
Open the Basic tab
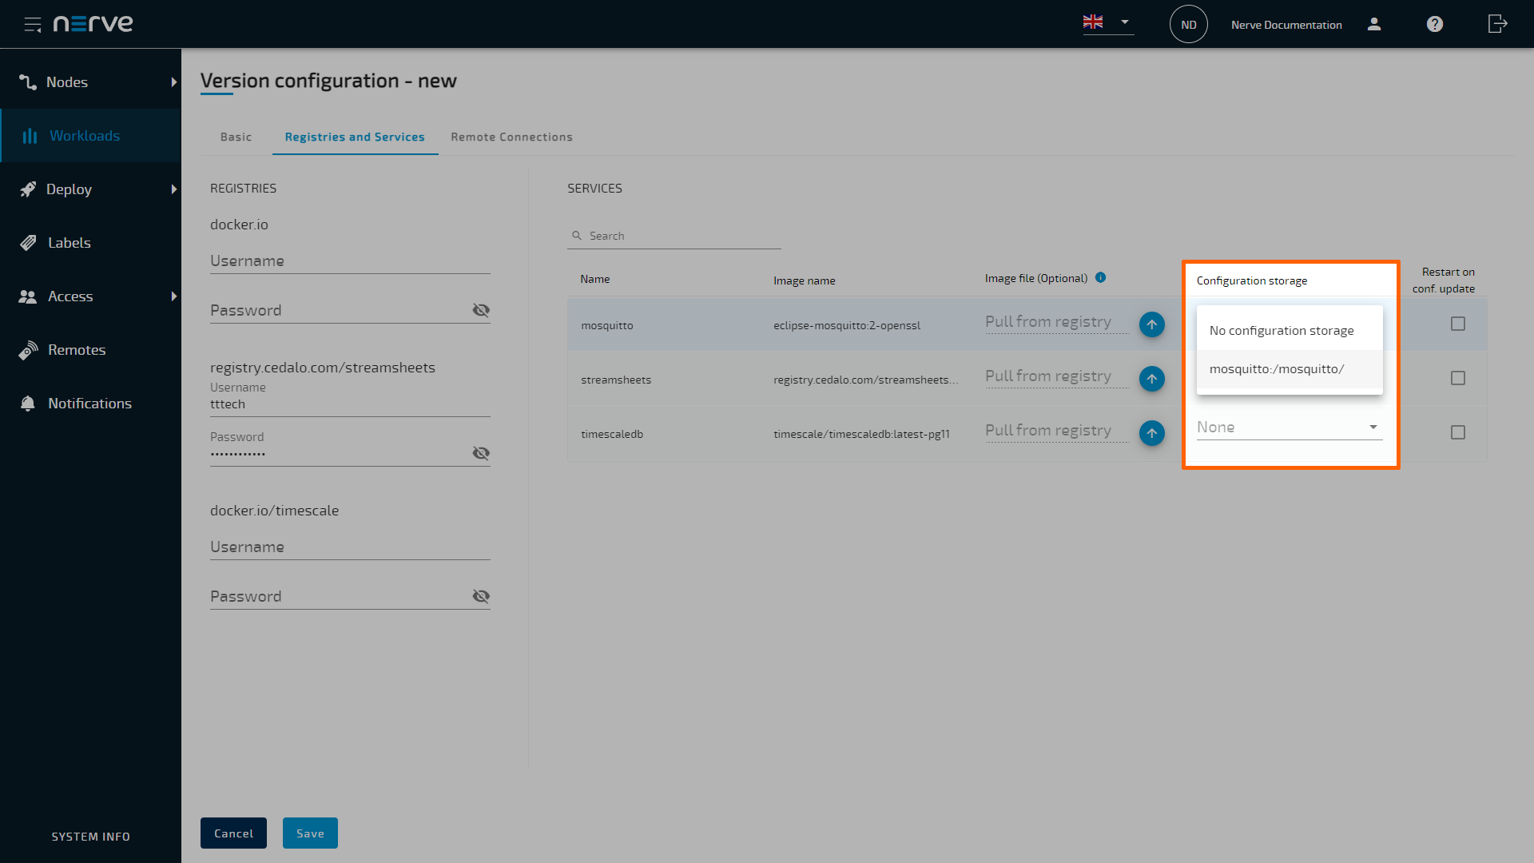pyautogui.click(x=235, y=137)
